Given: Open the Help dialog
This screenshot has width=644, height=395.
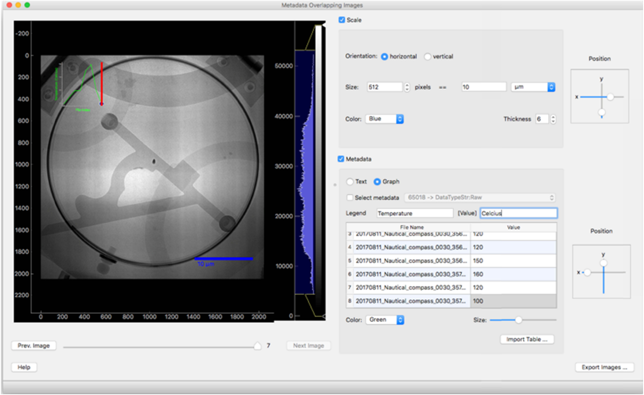Looking at the screenshot, I should tap(24, 367).
